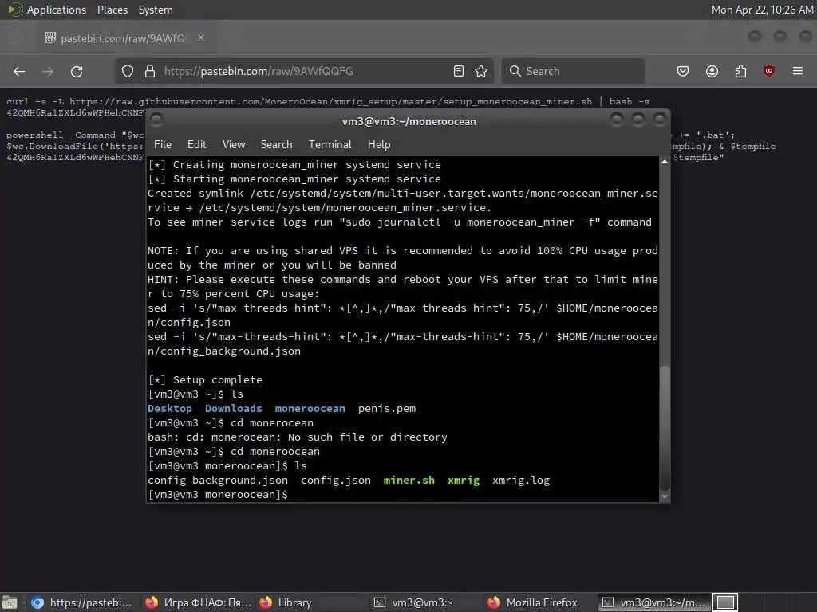Select the pastebin.com/raw tab
The width and height of the screenshot is (817, 612).
pos(125,38)
